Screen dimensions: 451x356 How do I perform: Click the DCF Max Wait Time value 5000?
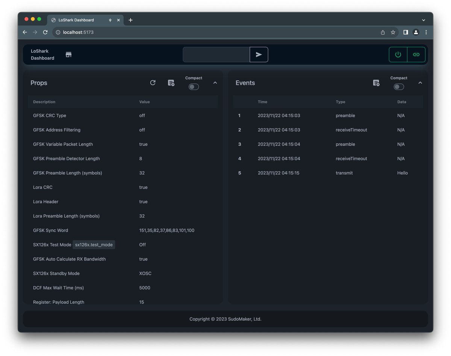pos(145,288)
